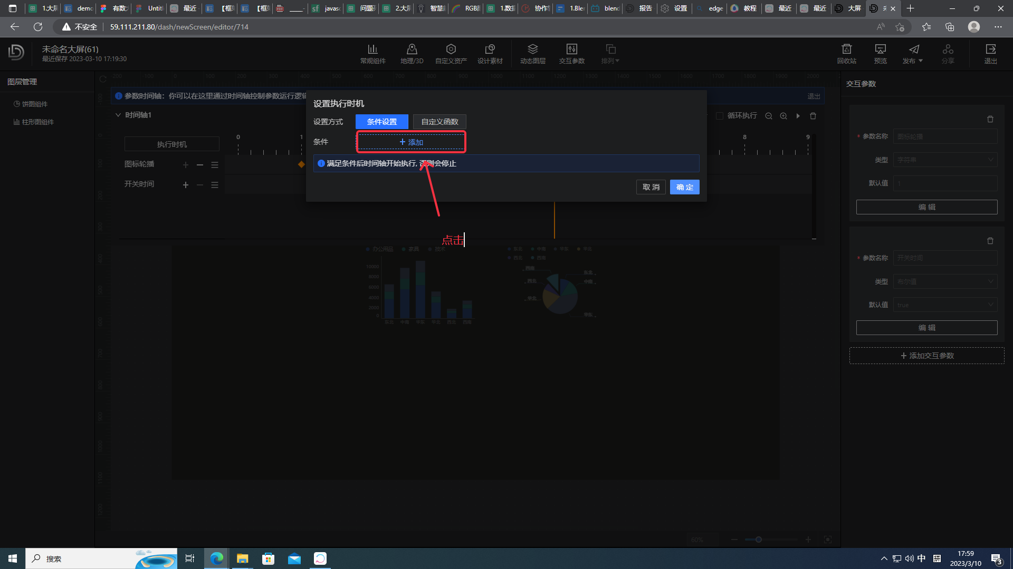Switch to the edge browser tab
Image resolution: width=1013 pixels, height=569 pixels.
710,8
